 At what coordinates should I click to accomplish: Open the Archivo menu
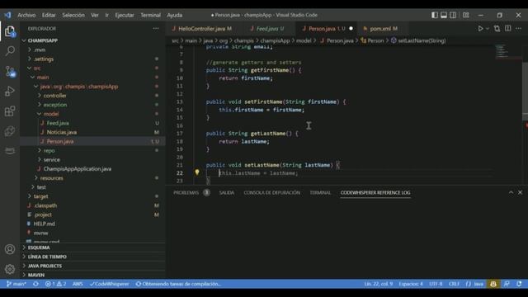click(26, 15)
